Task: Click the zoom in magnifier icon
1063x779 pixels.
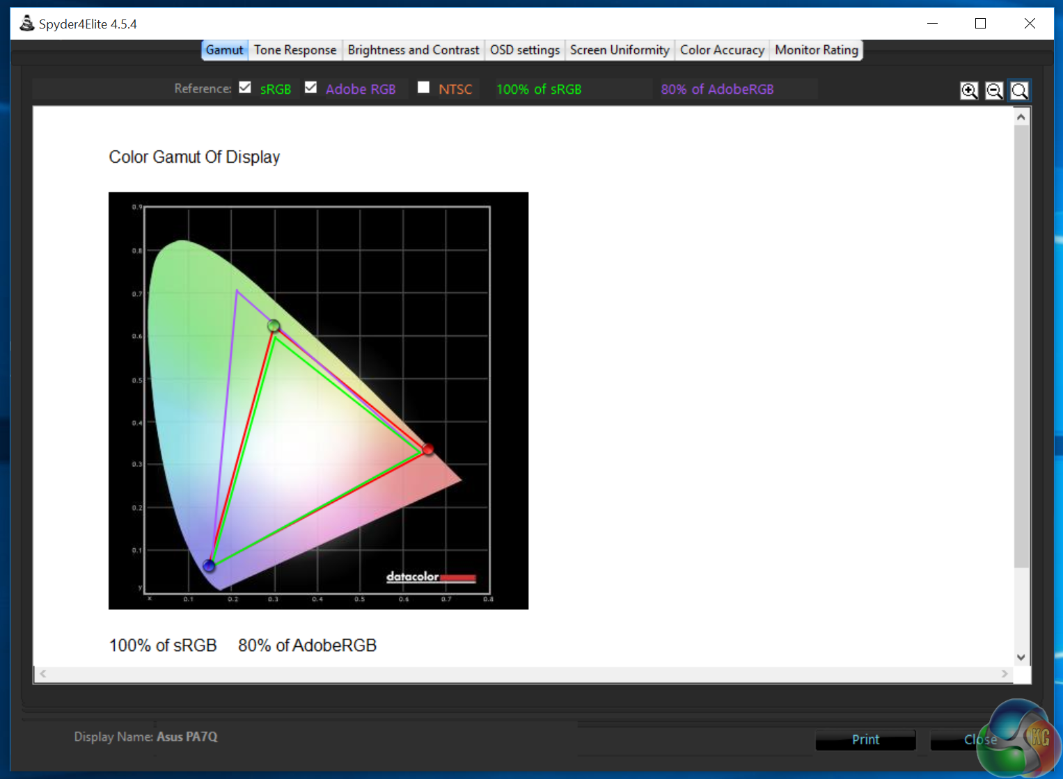Action: coord(969,90)
